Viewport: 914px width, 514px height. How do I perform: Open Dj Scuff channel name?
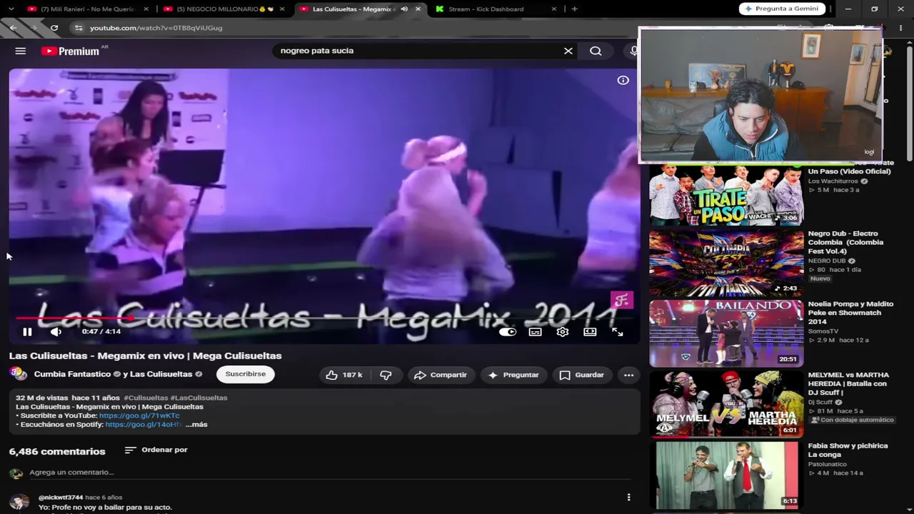pyautogui.click(x=821, y=402)
